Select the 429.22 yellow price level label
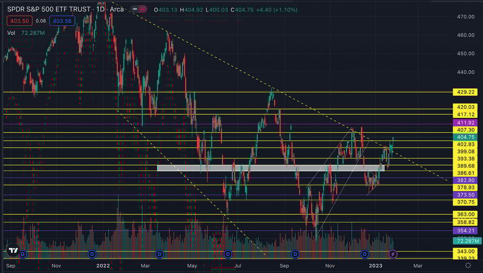 466,92
